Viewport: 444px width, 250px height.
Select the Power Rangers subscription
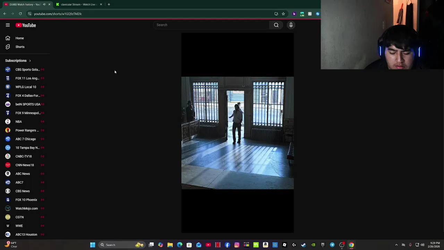[25, 130]
